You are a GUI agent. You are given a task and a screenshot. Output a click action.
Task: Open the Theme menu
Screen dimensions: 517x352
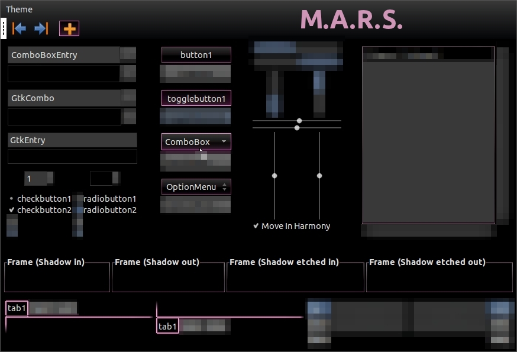click(19, 9)
